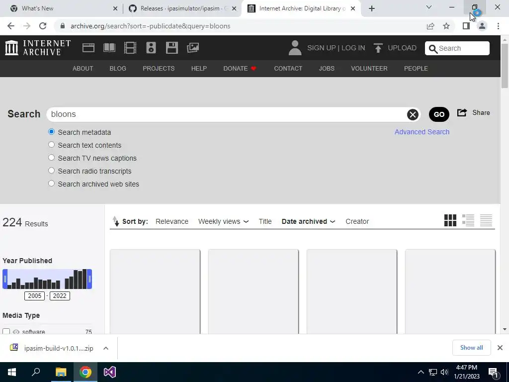Sort results by Relevance
Viewport: 509px width, 382px height.
click(171, 221)
